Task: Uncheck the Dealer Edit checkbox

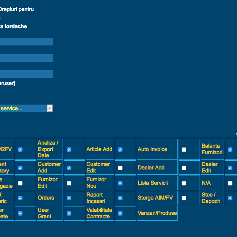Action: click(230, 168)
